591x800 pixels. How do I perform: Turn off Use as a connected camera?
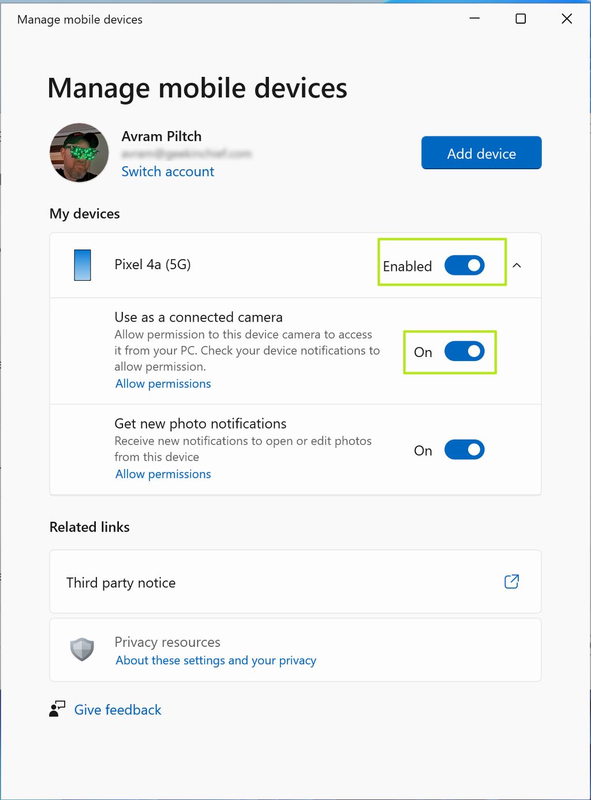(x=465, y=351)
